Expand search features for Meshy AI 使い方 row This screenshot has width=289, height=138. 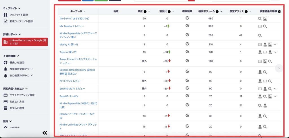(x=275, y=44)
